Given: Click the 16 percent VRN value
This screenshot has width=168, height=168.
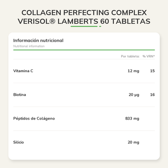Looking at the screenshot, I should click(x=152, y=94).
